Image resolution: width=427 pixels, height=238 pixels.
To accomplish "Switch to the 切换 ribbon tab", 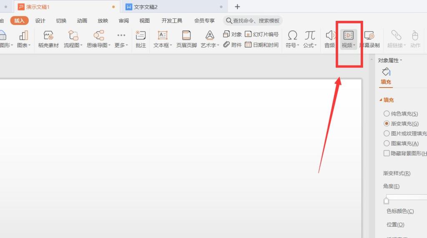I will 61,21.
